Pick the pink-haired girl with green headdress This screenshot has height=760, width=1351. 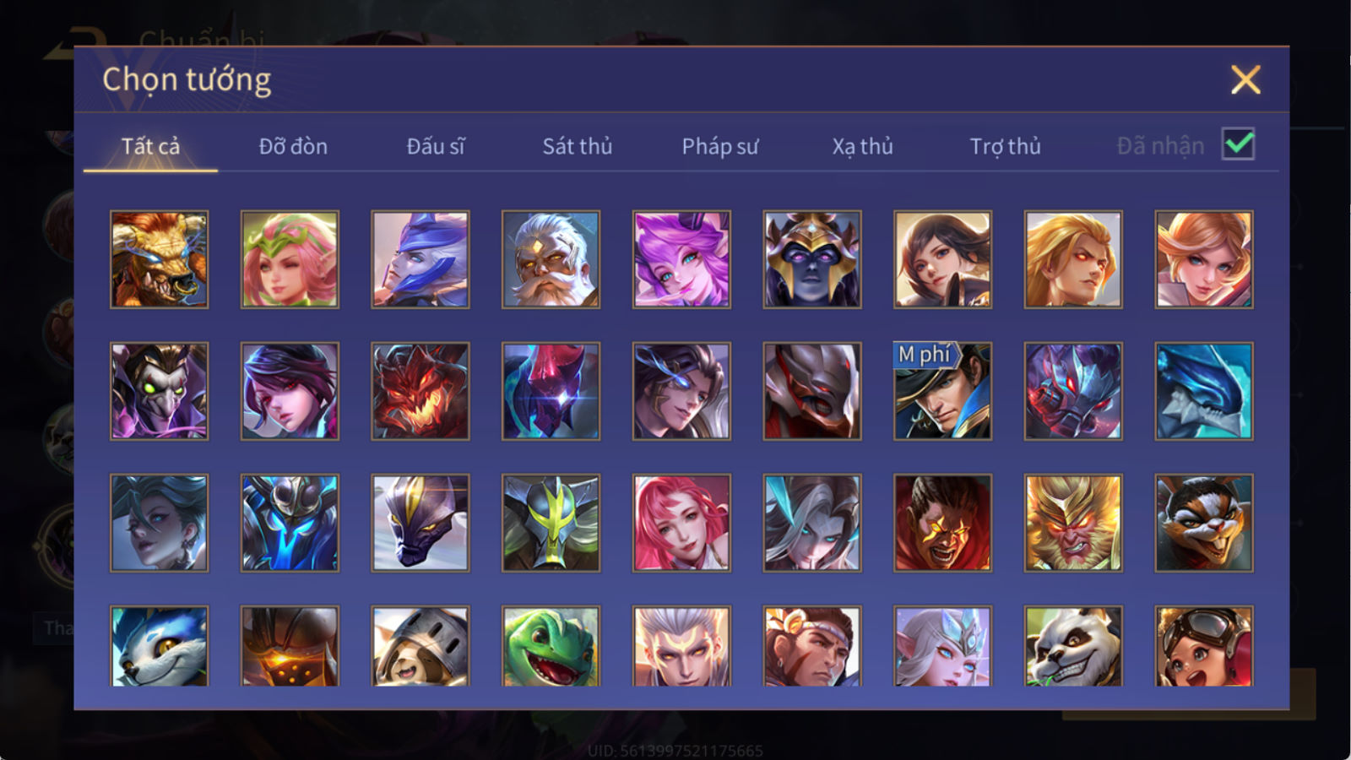tap(290, 259)
